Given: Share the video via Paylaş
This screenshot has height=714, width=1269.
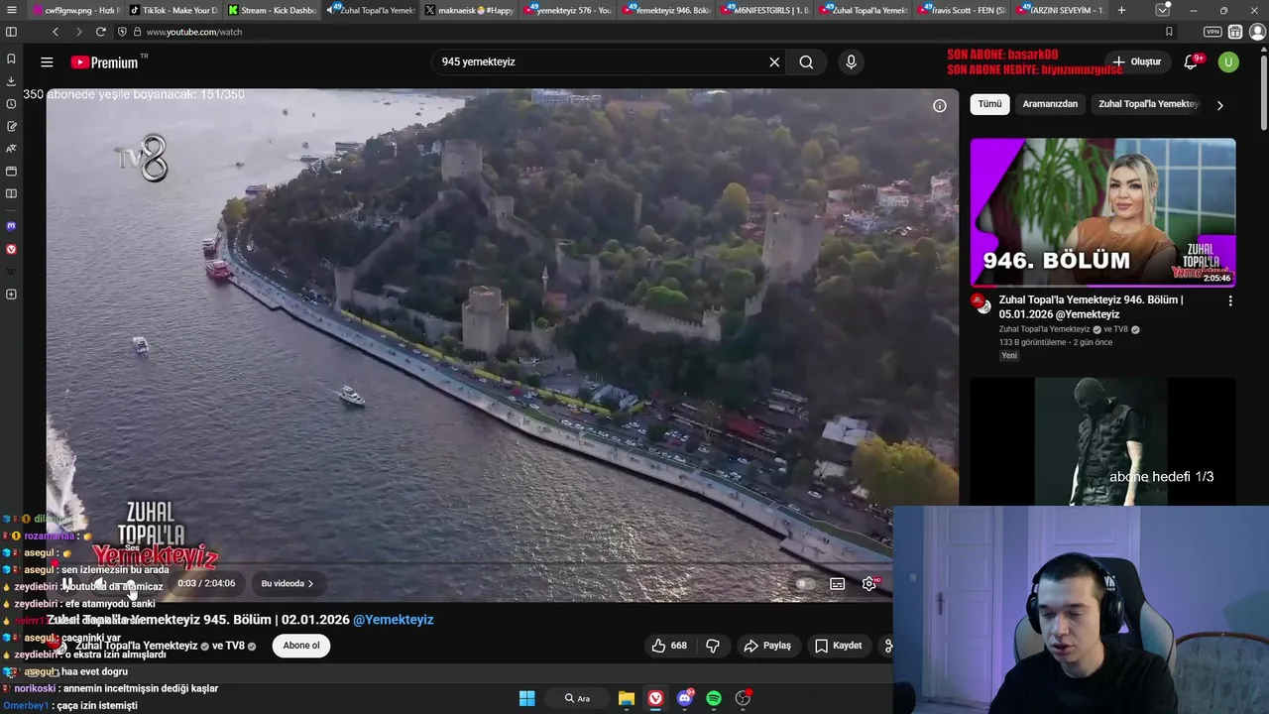Looking at the screenshot, I should coord(767,646).
